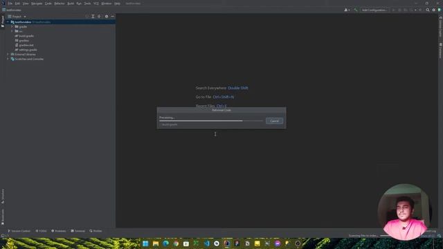Screen dimensions: 443x249
Task: Click Scanning files to index status text
Action: pyautogui.click(x=363, y=236)
